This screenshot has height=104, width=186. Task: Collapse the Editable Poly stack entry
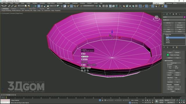(164, 34)
